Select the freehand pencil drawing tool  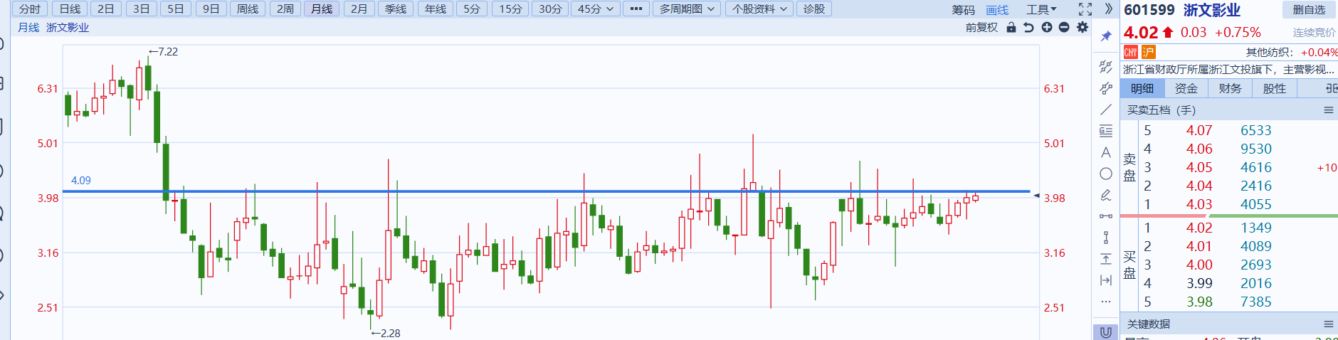[x=1105, y=195]
